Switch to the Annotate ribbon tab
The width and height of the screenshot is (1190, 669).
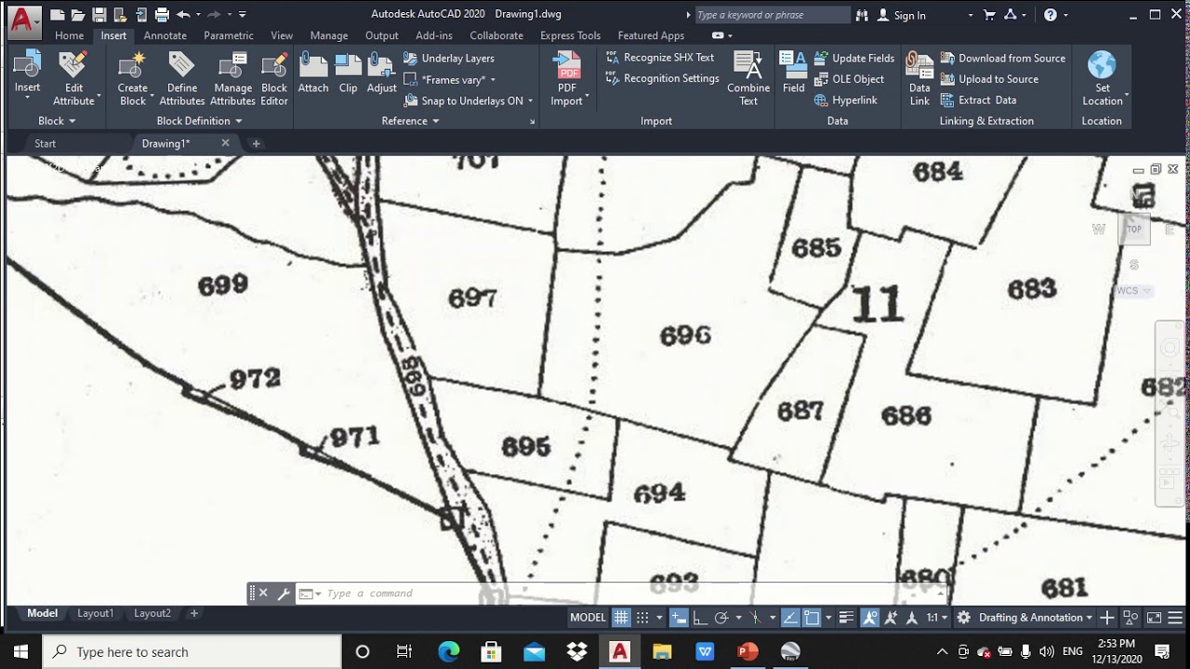[x=165, y=35]
